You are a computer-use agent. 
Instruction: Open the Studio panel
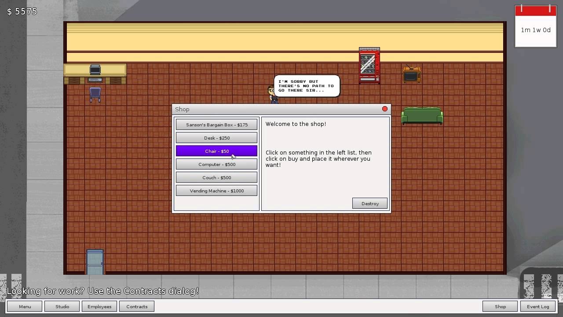coord(62,306)
